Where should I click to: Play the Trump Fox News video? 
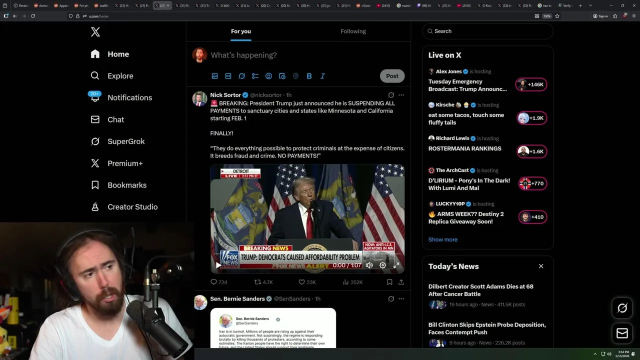[218, 265]
